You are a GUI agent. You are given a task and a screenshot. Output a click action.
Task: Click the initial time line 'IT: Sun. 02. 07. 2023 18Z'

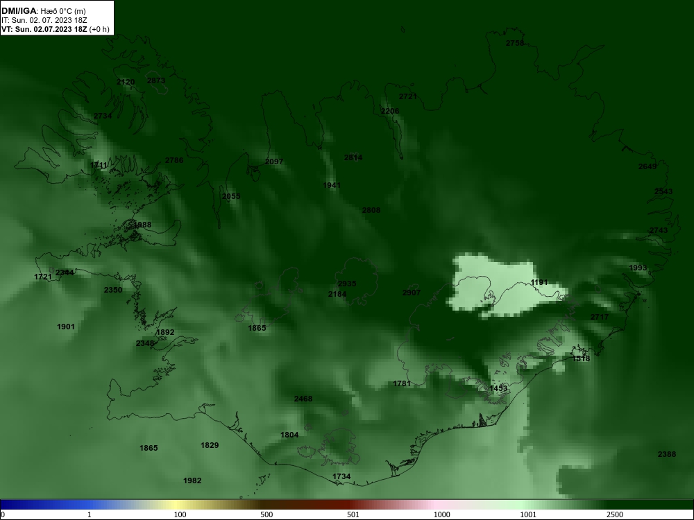pyautogui.click(x=44, y=20)
